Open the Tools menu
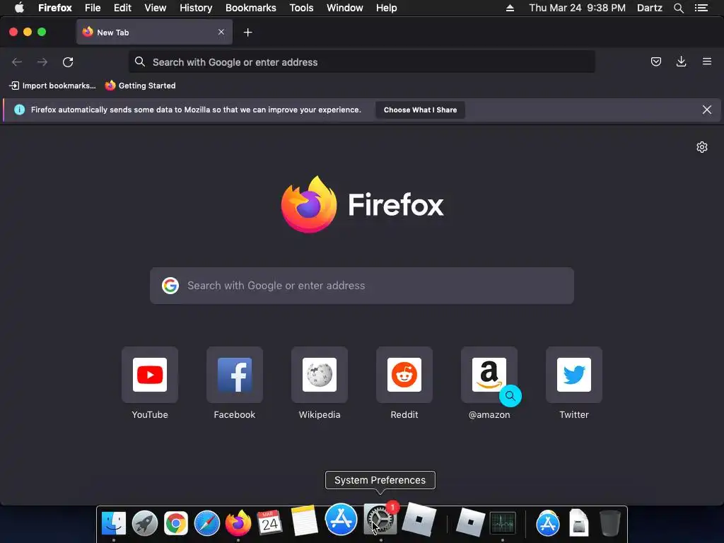724x543 pixels. coord(301,8)
